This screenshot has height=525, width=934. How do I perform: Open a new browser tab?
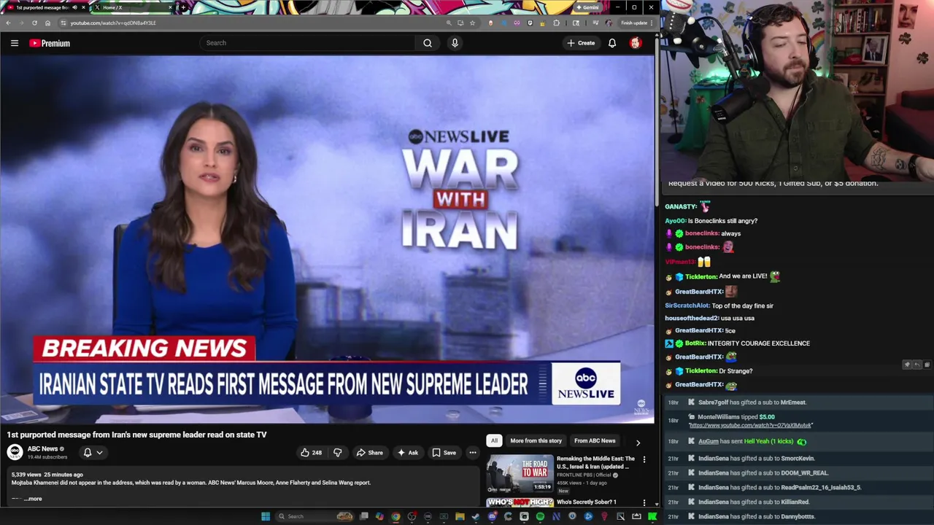tap(183, 7)
